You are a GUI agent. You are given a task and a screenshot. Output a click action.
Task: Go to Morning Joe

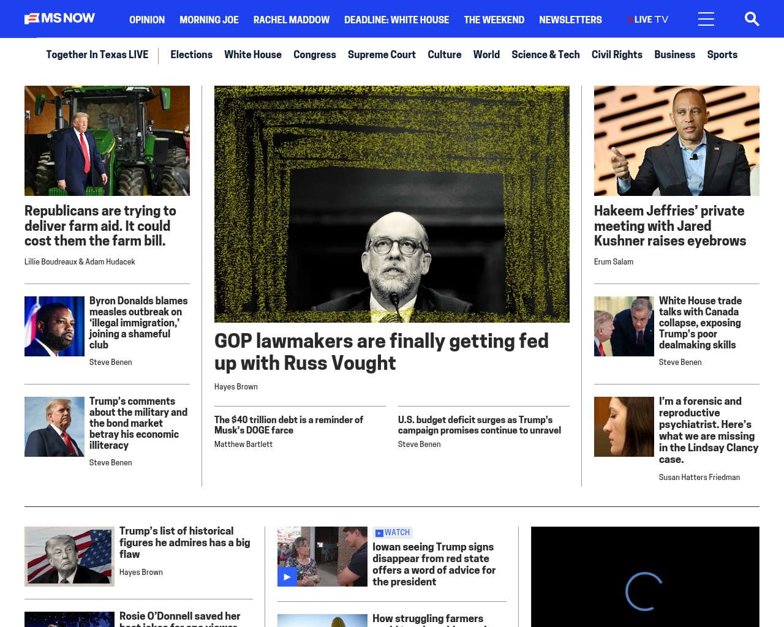(x=209, y=20)
